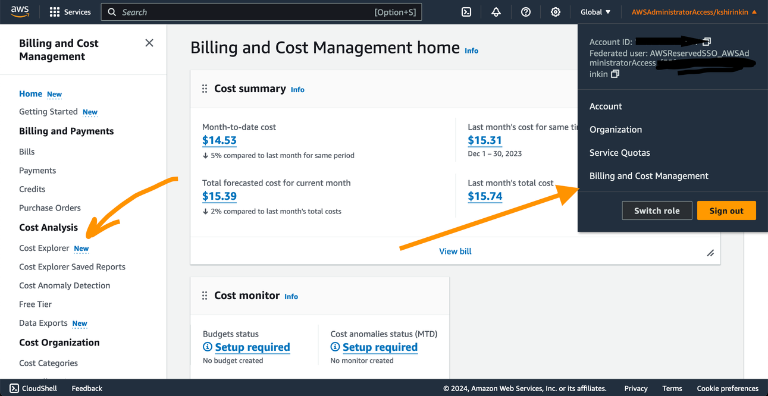This screenshot has width=768, height=396.
Task: Open the Services grid menu
Action: pos(55,12)
